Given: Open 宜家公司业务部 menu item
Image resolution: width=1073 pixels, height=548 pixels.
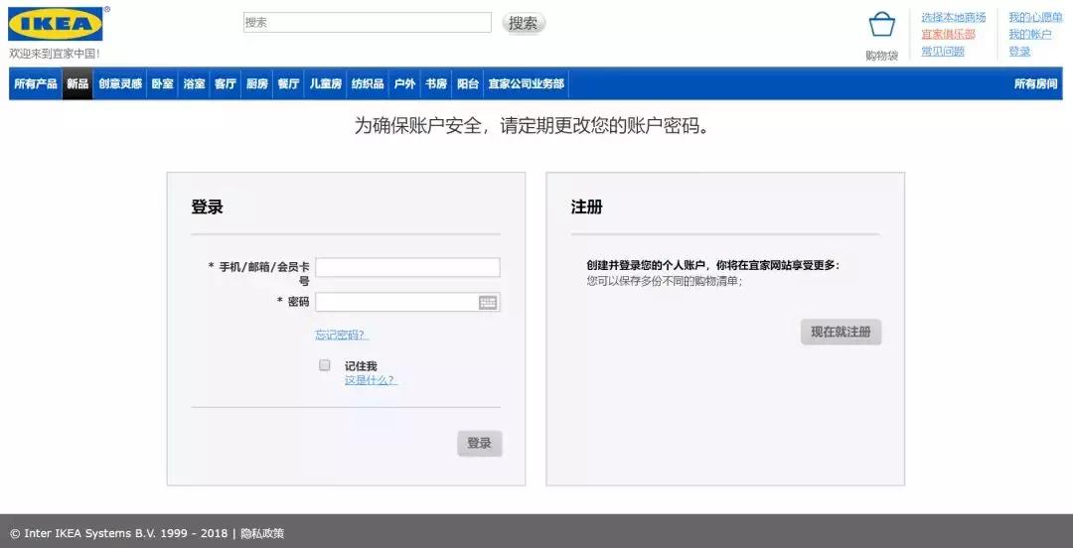Looking at the screenshot, I should [x=527, y=84].
